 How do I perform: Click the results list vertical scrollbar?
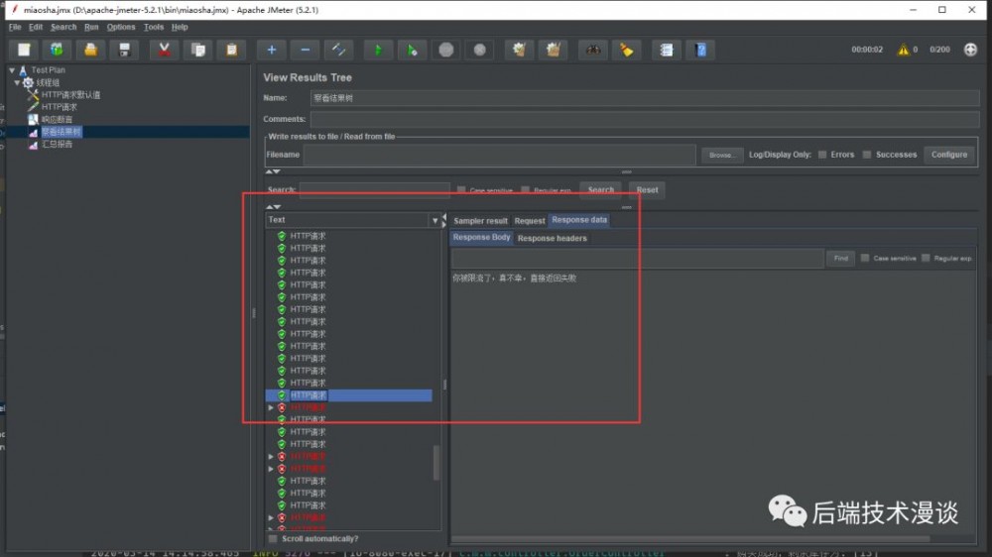(436, 463)
